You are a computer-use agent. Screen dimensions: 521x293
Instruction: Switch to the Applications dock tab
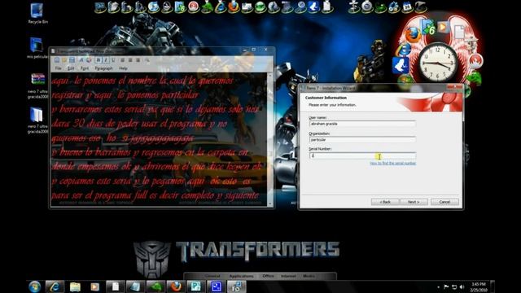pos(242,276)
